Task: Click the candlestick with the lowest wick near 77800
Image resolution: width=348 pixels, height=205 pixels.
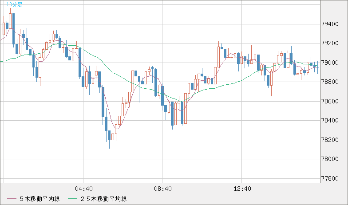Action: [x=113, y=153]
